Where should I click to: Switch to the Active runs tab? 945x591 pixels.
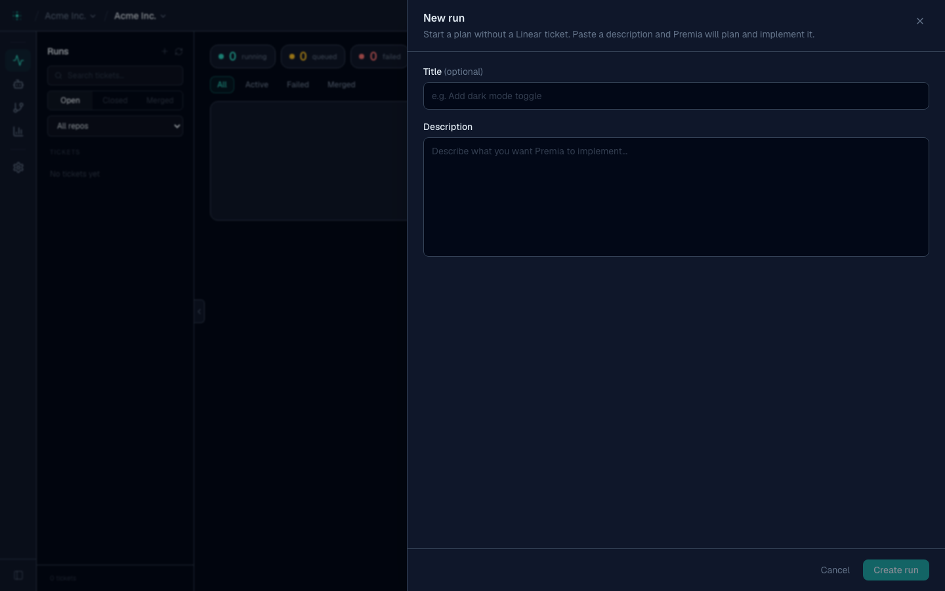tap(257, 85)
